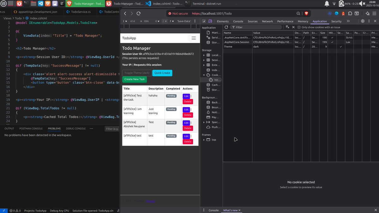Image resolution: width=379 pixels, height=213 pixels.
Task: Toggle the DevTools device toolbar icon
Action: [210, 21]
